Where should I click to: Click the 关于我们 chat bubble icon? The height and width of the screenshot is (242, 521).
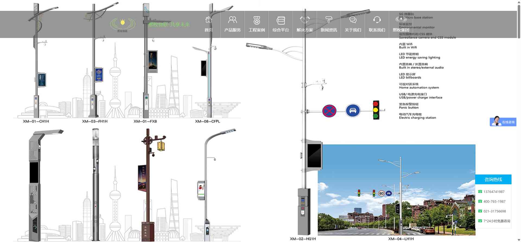coord(353,20)
